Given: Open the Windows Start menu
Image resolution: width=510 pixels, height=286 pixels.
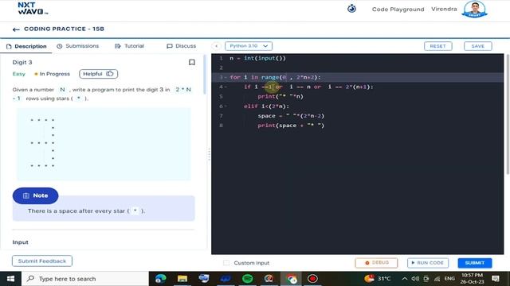Looking at the screenshot, I should tap(10, 279).
